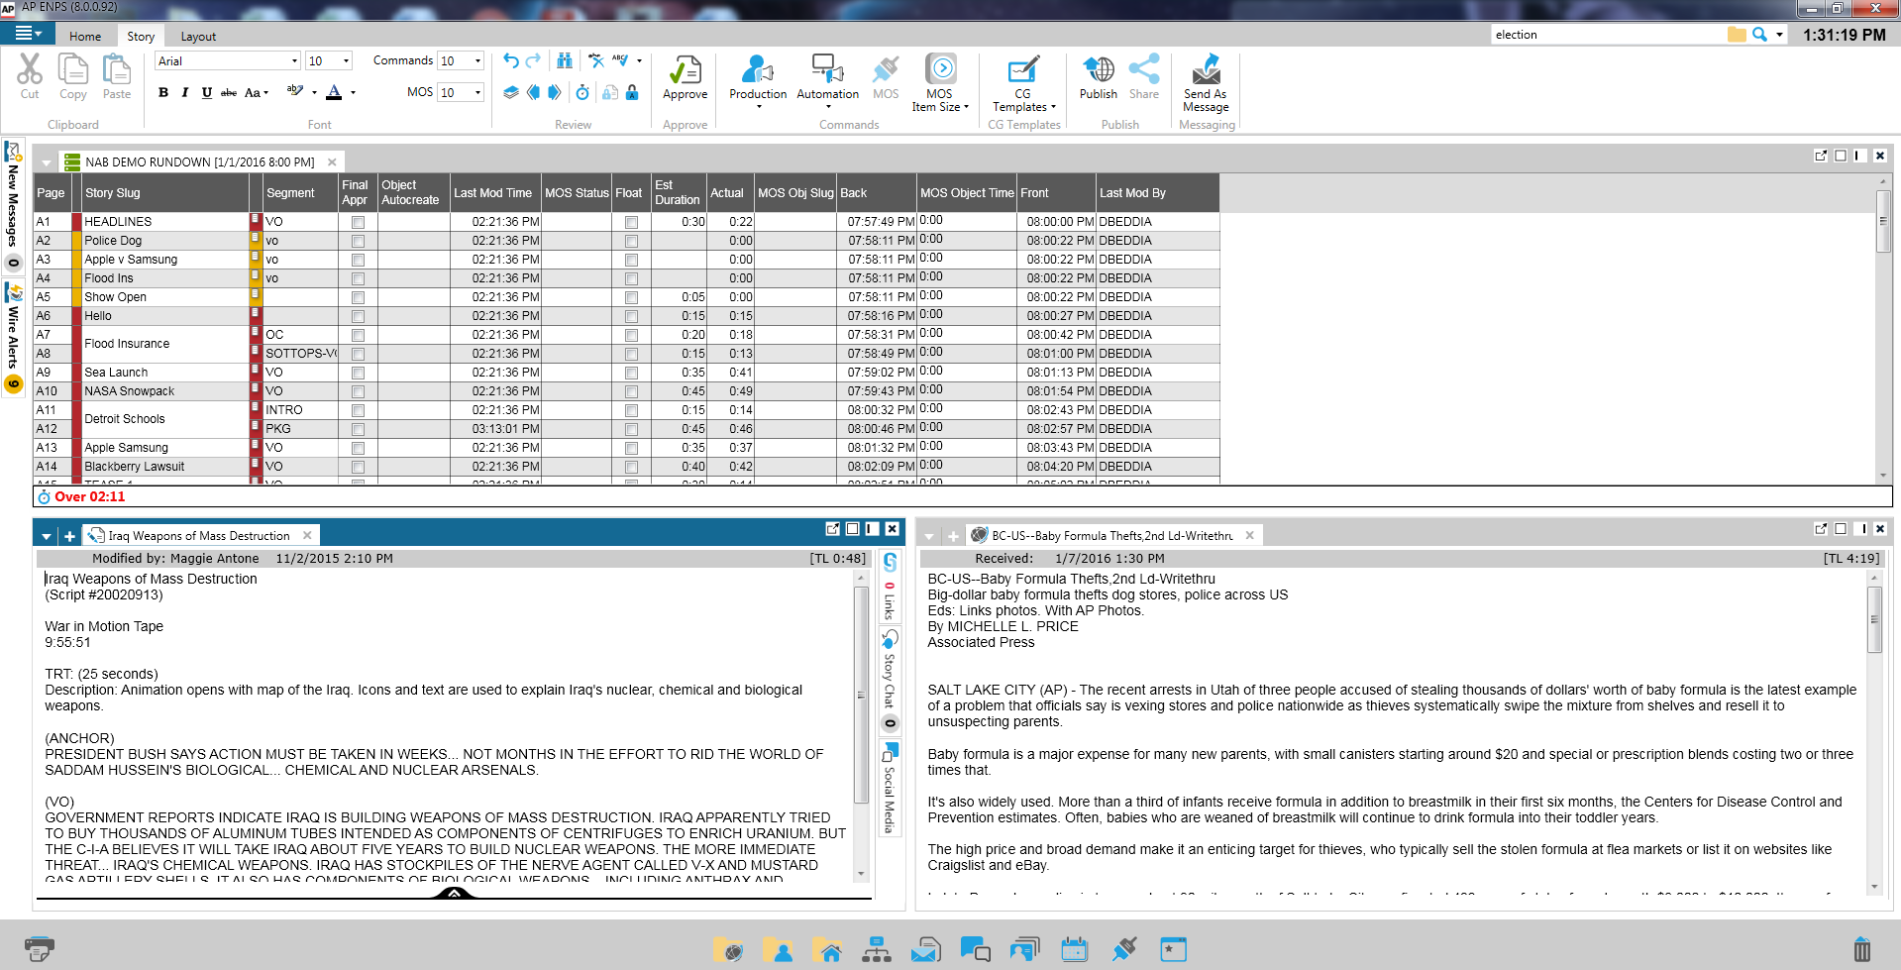The width and height of the screenshot is (1901, 970).
Task: Click the Publish globe icon
Action: (x=1098, y=69)
